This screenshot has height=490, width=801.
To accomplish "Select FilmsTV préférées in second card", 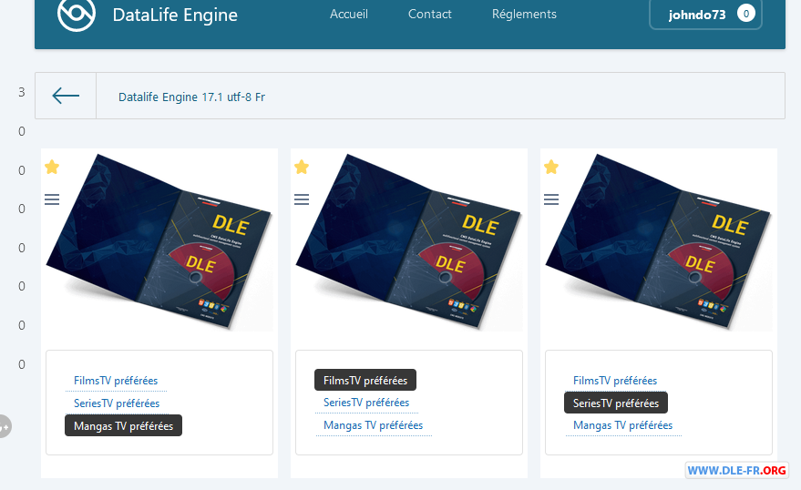I will pos(365,380).
